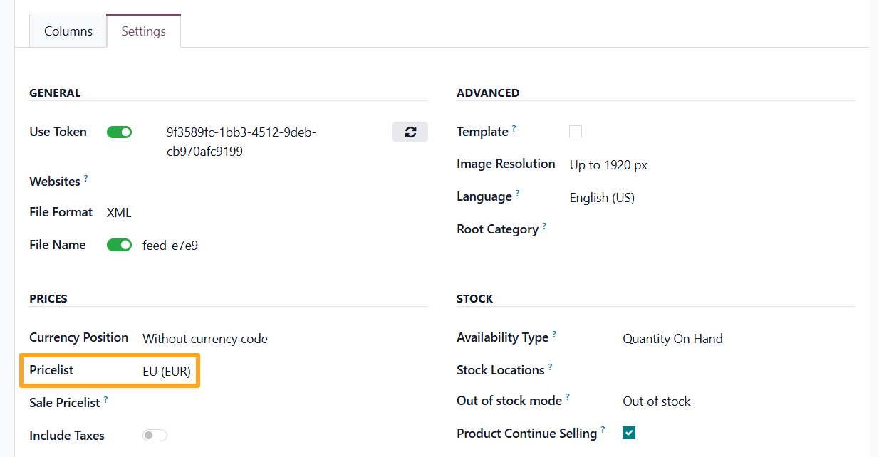Show the Out of stock mode help icon
The height and width of the screenshot is (457, 879).
pyautogui.click(x=568, y=397)
